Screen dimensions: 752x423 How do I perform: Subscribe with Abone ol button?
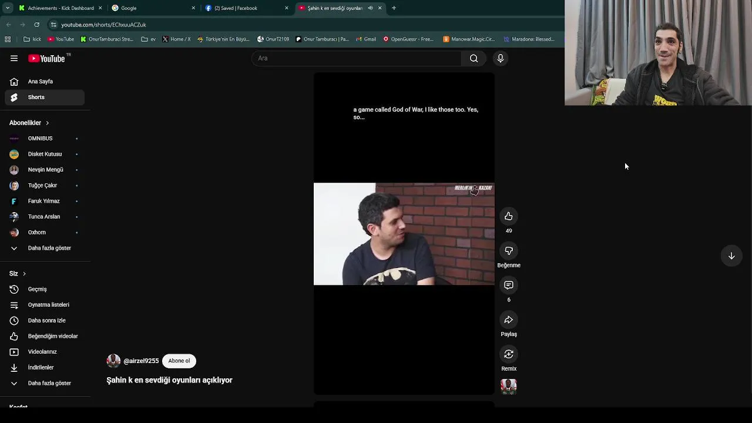[x=179, y=361]
